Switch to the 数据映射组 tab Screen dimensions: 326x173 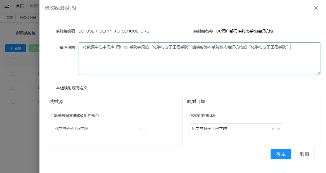coord(28,18)
